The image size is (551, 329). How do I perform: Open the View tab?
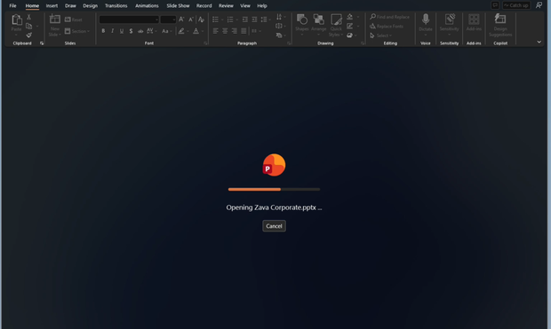point(245,5)
